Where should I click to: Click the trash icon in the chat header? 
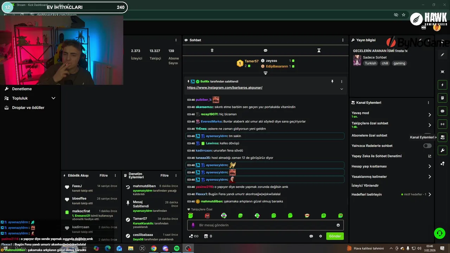[212, 51]
